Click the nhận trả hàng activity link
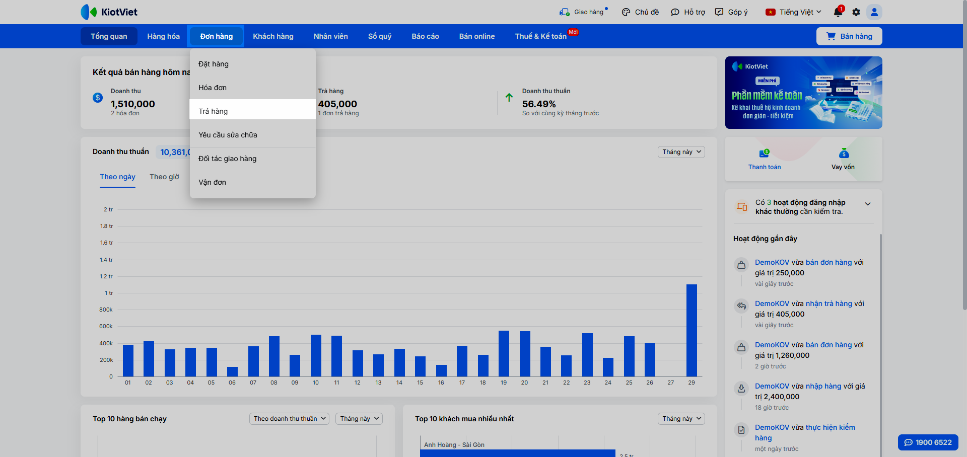Viewport: 967px width, 457px height. 828,303
